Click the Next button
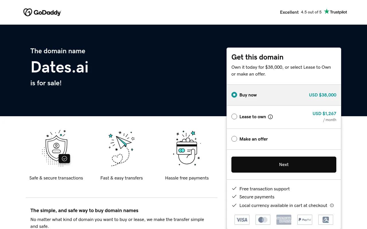This screenshot has height=229, width=367. [284, 165]
